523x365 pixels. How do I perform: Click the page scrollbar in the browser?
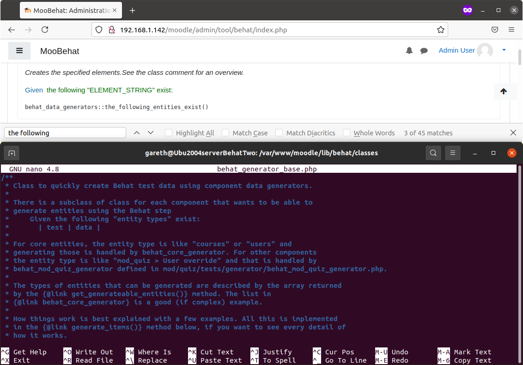(520, 57)
